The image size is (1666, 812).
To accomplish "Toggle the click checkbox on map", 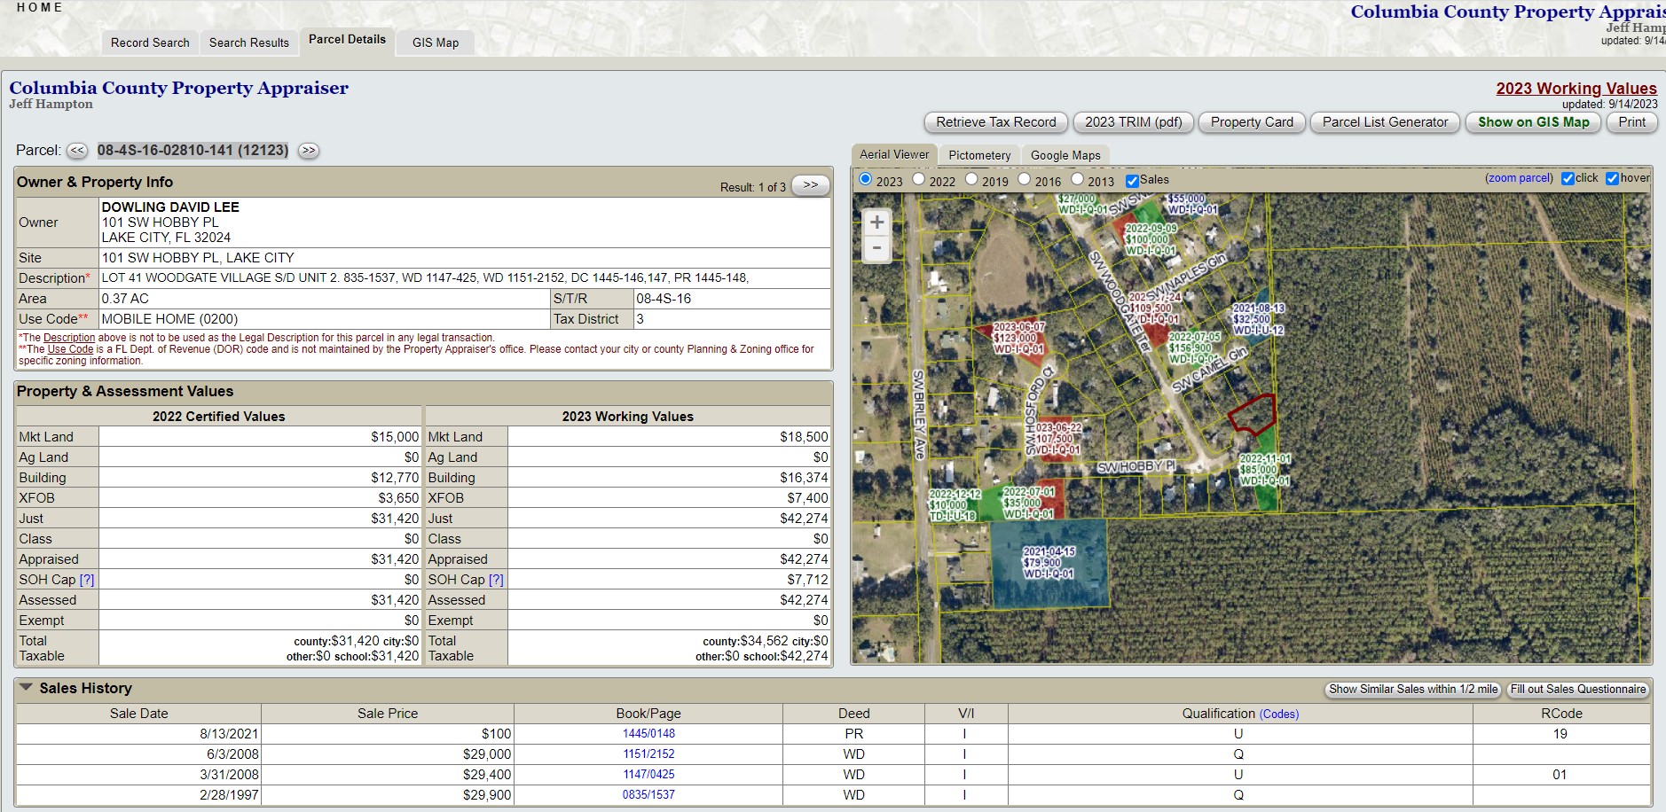I will [1568, 178].
